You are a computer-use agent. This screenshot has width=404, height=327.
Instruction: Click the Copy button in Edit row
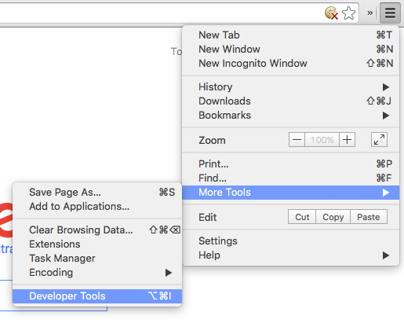pos(333,217)
